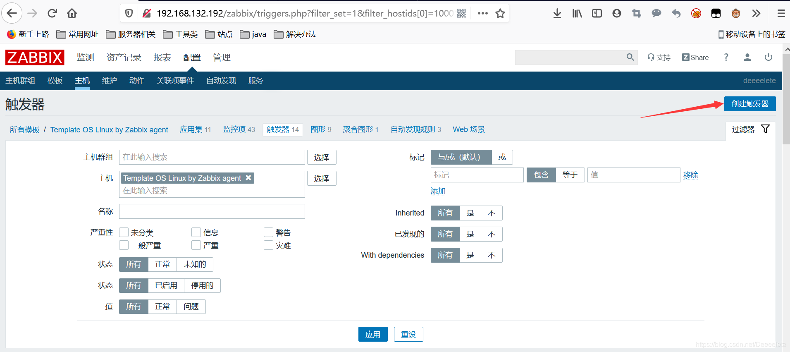Open the Firefox account avatar icon
This screenshot has width=790, height=352.
617,13
